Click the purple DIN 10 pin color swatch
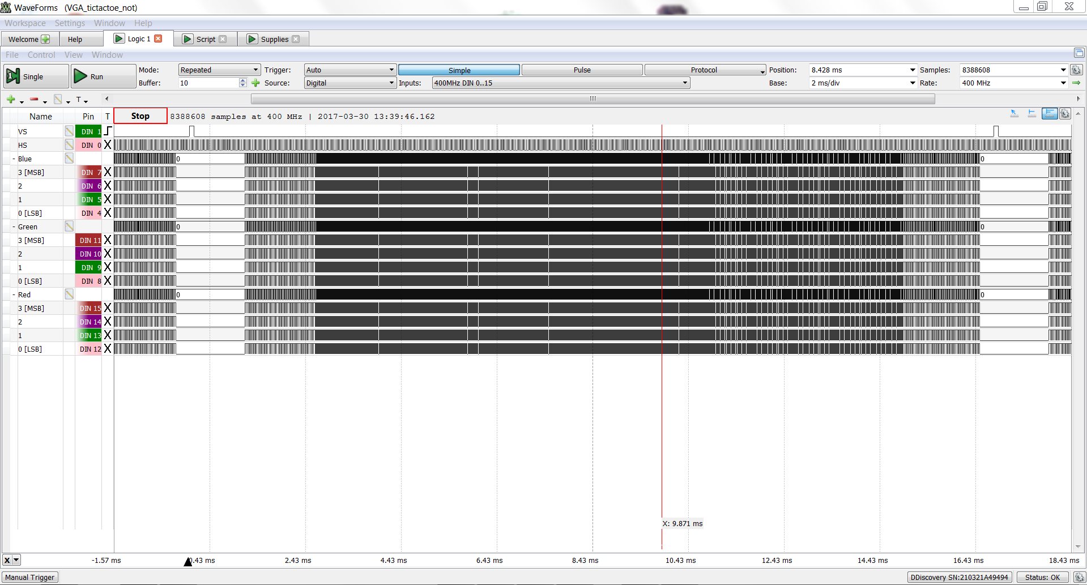Image resolution: width=1087 pixels, height=585 pixels. [89, 254]
